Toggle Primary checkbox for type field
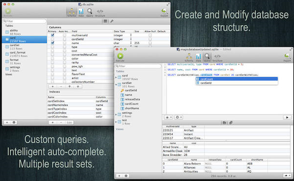Screen dimensions: 294x181 click(53, 47)
